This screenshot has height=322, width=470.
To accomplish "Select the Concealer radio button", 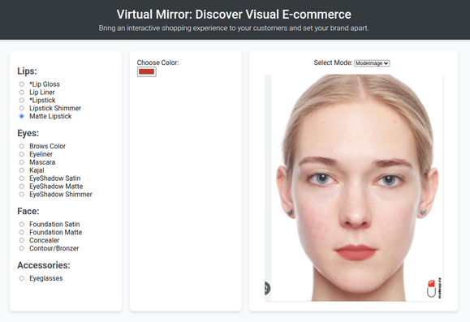I will coord(22,240).
